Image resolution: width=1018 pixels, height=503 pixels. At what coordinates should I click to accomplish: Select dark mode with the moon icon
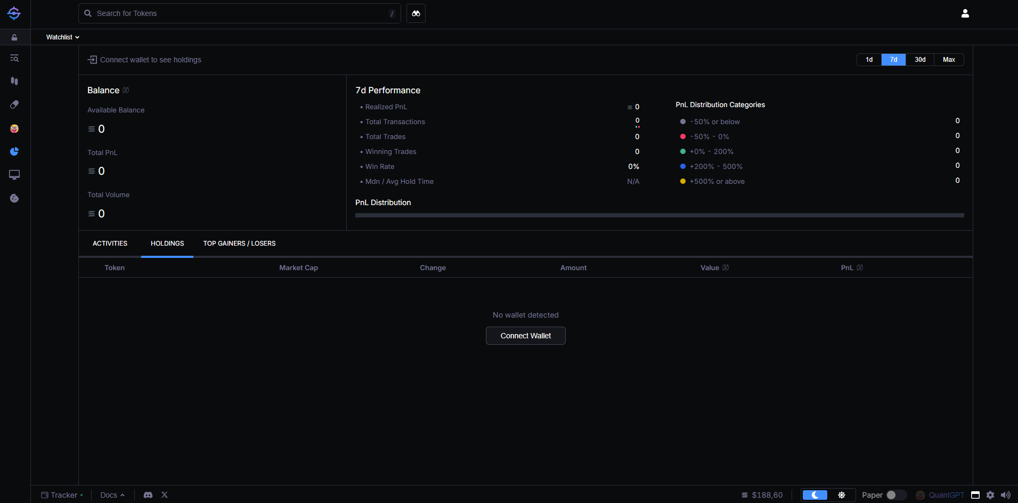click(x=815, y=495)
